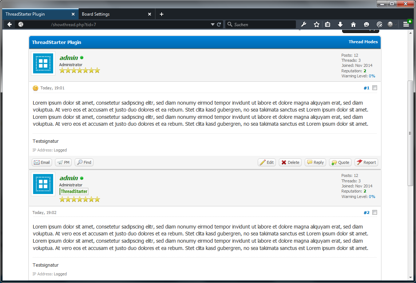Click the vertical scrollbar thumb
This screenshot has width=416, height=283.
pos(411,133)
